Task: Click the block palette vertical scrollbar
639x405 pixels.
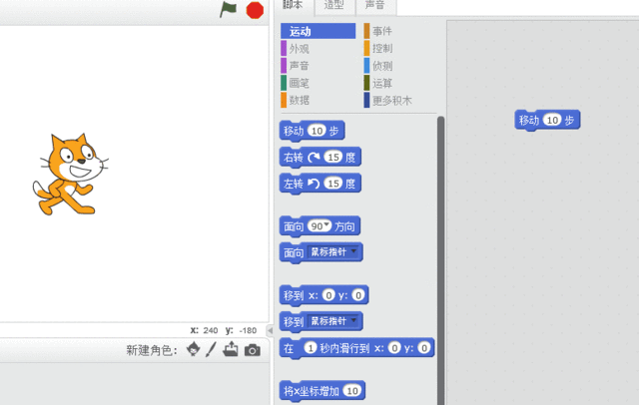Action: [x=440, y=260]
